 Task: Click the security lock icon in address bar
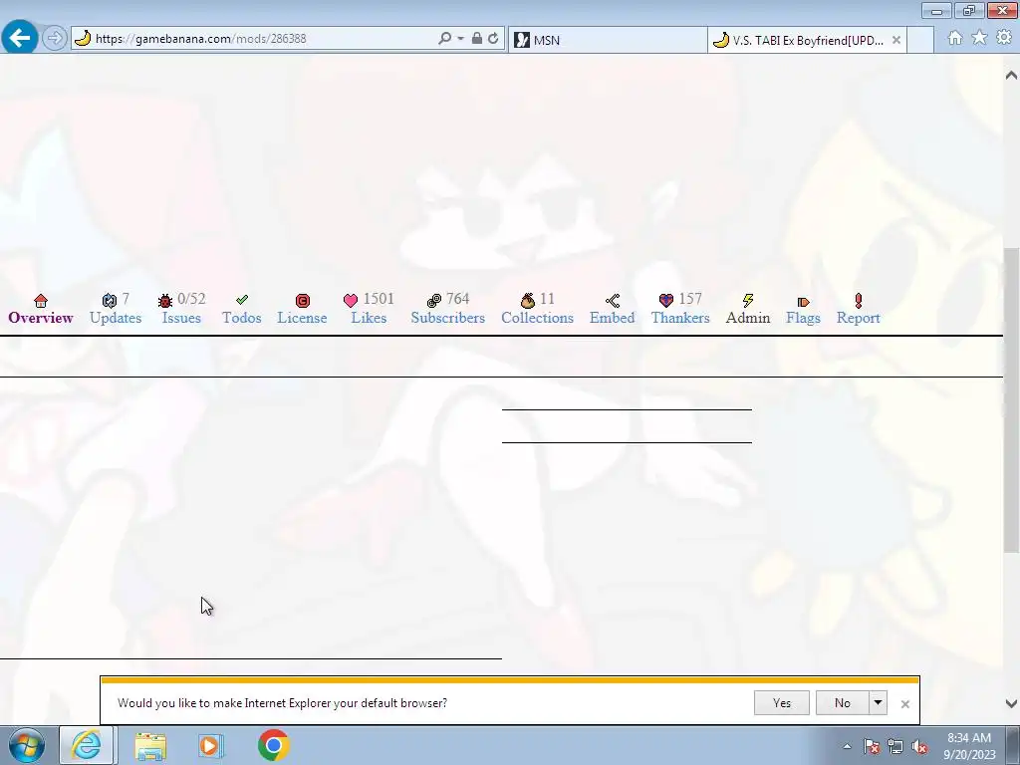click(x=477, y=39)
